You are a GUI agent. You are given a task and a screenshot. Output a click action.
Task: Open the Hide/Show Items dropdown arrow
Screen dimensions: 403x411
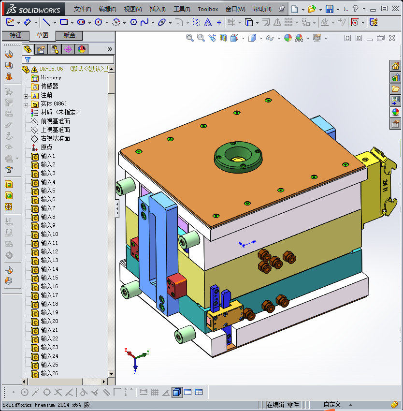(279, 39)
